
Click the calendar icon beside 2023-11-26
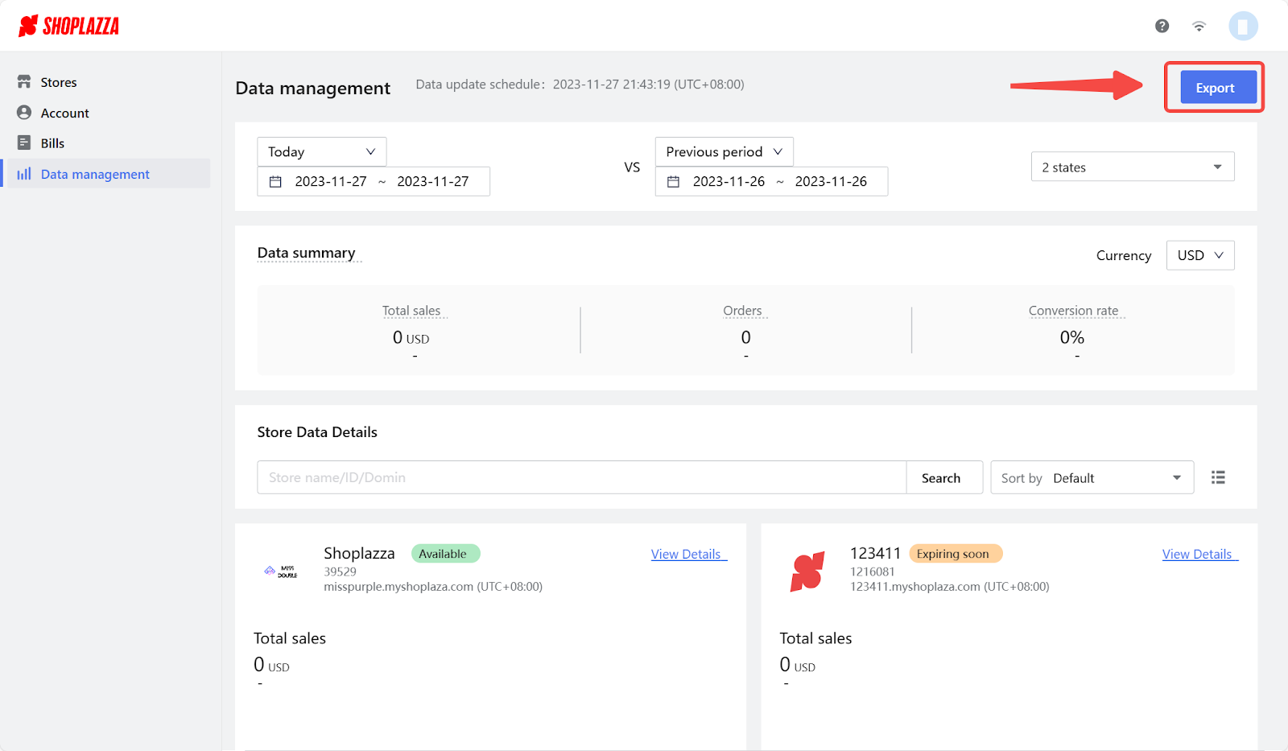tap(674, 182)
